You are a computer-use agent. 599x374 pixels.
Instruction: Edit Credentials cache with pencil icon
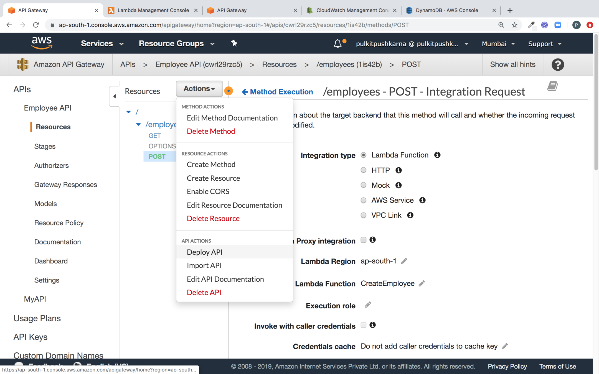[x=505, y=346]
